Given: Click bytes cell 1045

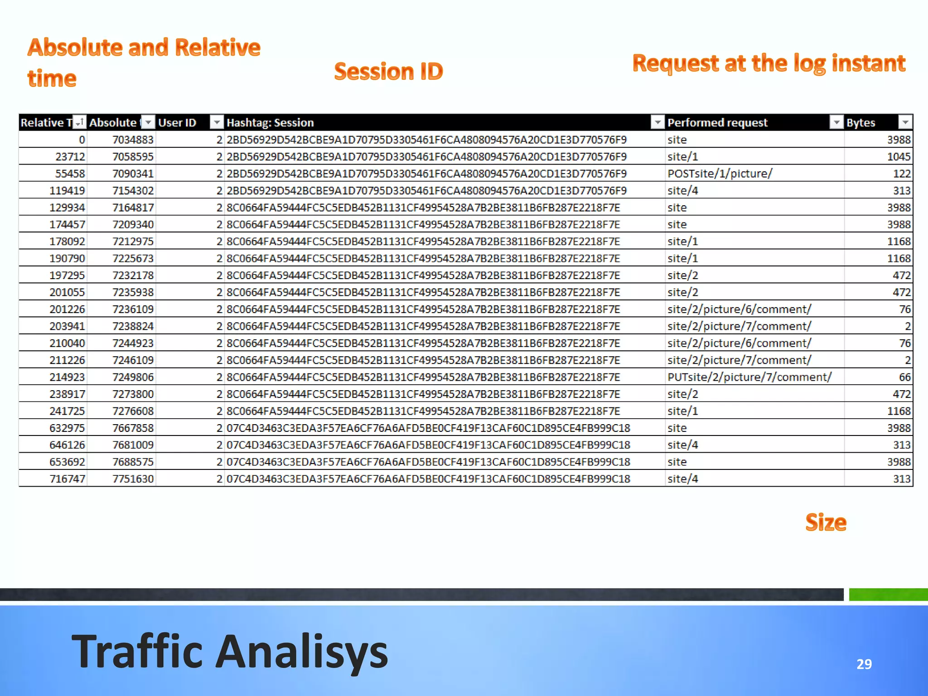Looking at the screenshot, I should pos(878,156).
